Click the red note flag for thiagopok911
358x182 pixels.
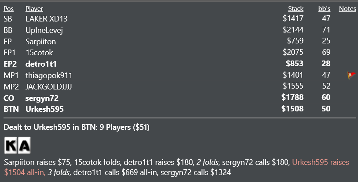point(351,75)
